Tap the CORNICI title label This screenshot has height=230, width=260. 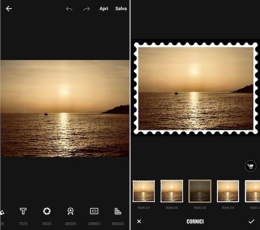[195, 221]
